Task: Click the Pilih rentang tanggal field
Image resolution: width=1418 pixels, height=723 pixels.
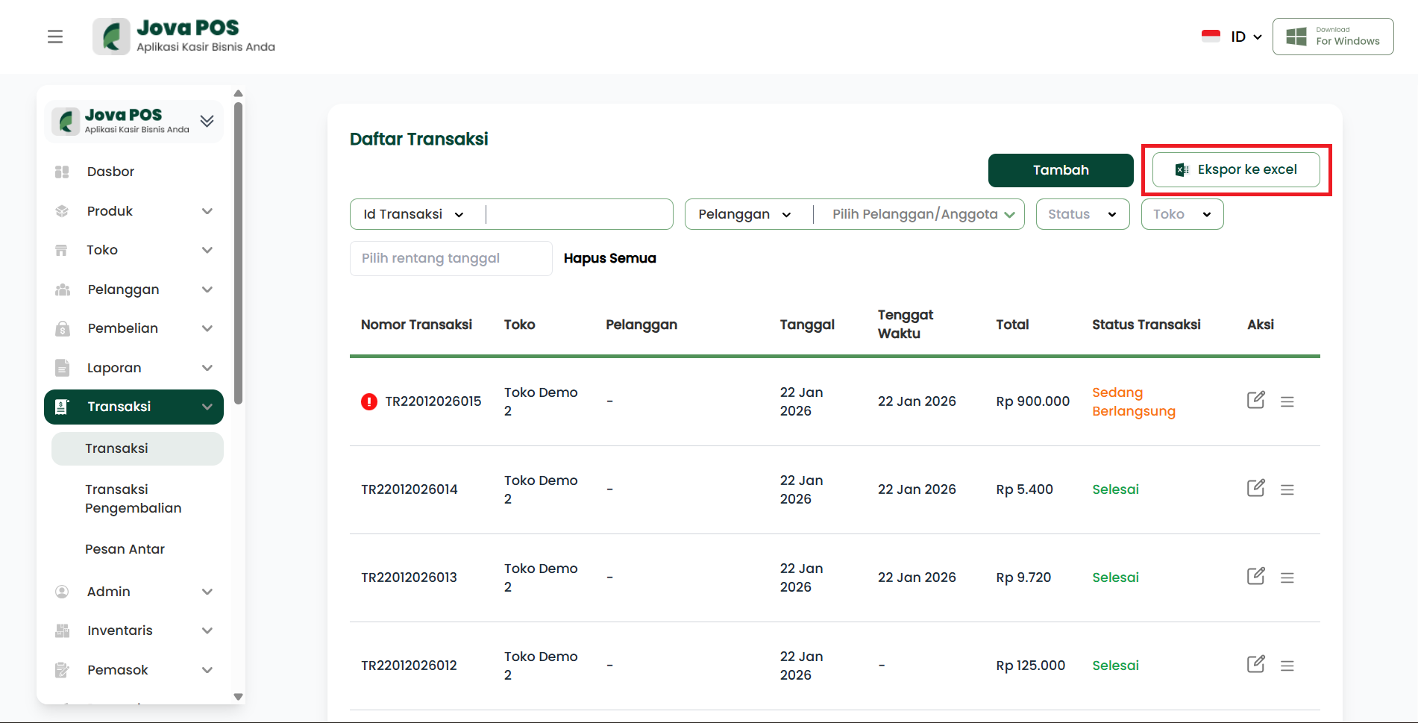Action: 451,258
